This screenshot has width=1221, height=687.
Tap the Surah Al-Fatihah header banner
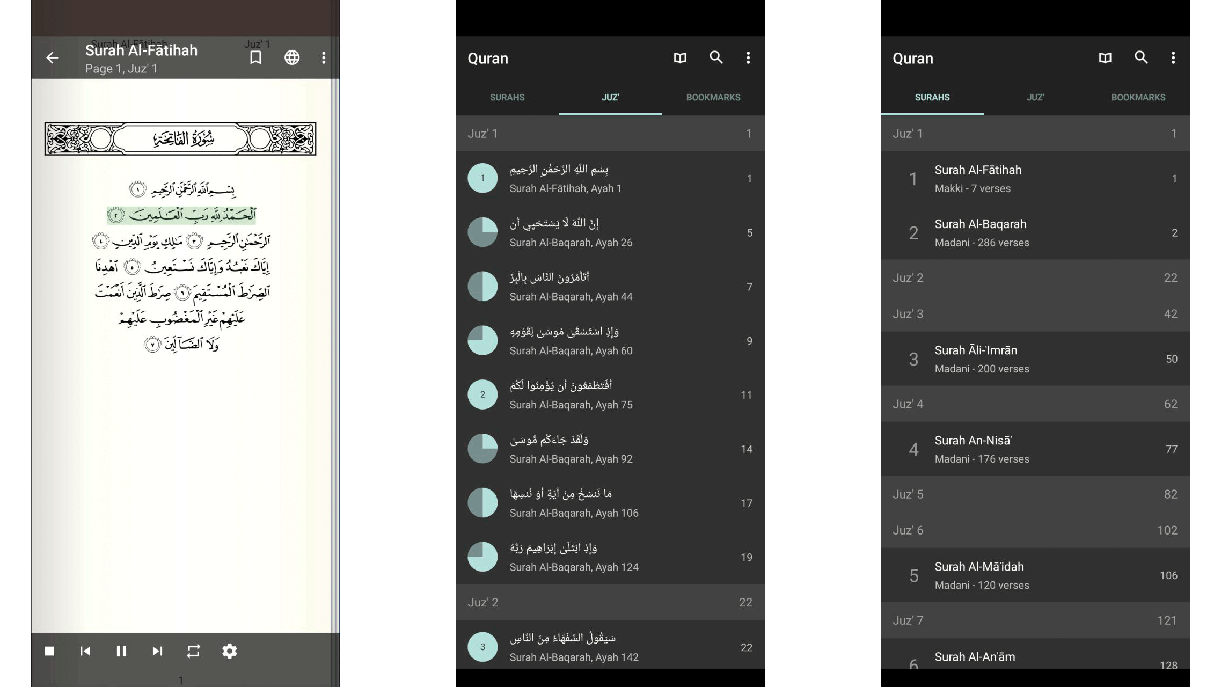coord(180,139)
